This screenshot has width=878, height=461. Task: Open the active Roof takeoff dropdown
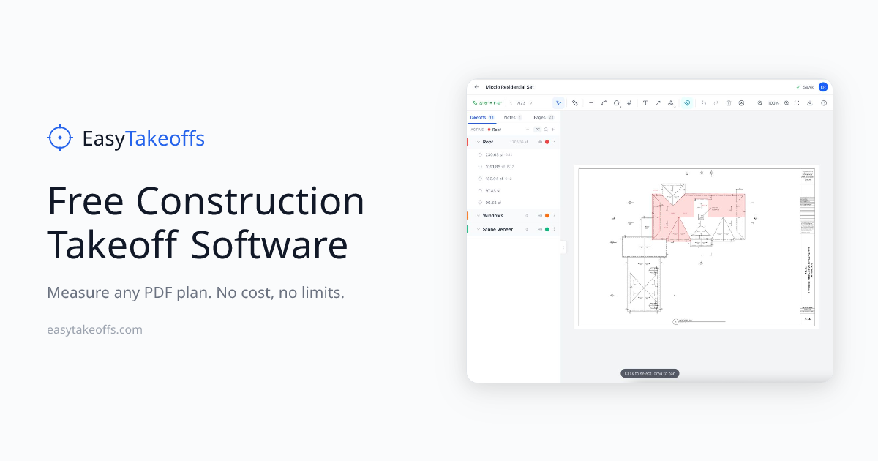pos(528,130)
